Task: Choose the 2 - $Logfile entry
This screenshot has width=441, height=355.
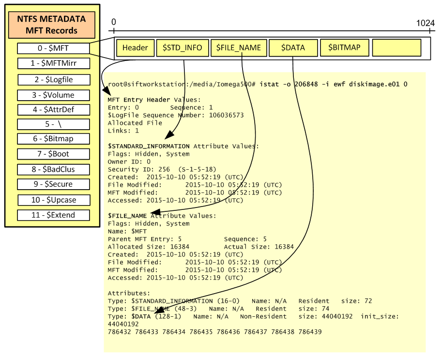Action: point(53,79)
